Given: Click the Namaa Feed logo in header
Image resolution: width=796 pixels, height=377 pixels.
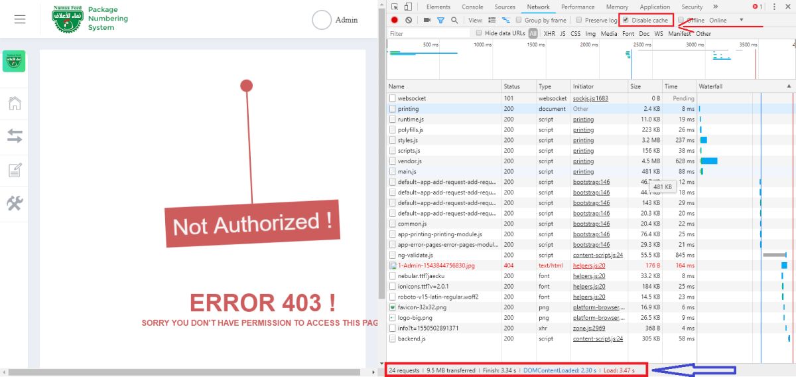Looking at the screenshot, I should coord(68,19).
